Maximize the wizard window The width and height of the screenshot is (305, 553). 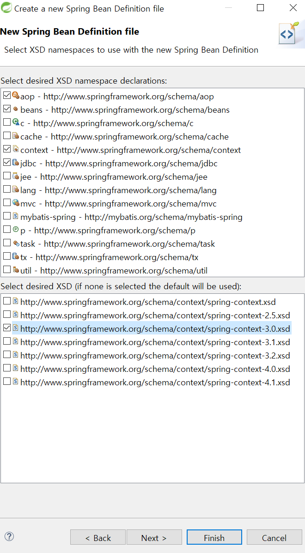[260, 8]
